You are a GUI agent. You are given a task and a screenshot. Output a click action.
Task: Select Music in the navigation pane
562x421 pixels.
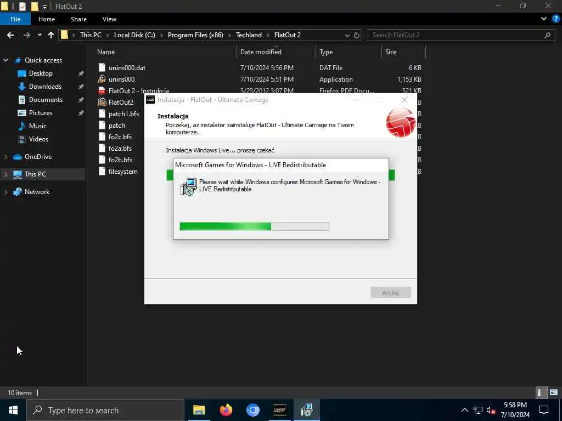pyautogui.click(x=38, y=126)
